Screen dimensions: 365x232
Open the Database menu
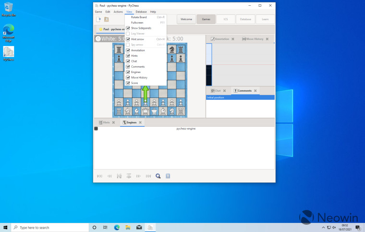coord(141,12)
